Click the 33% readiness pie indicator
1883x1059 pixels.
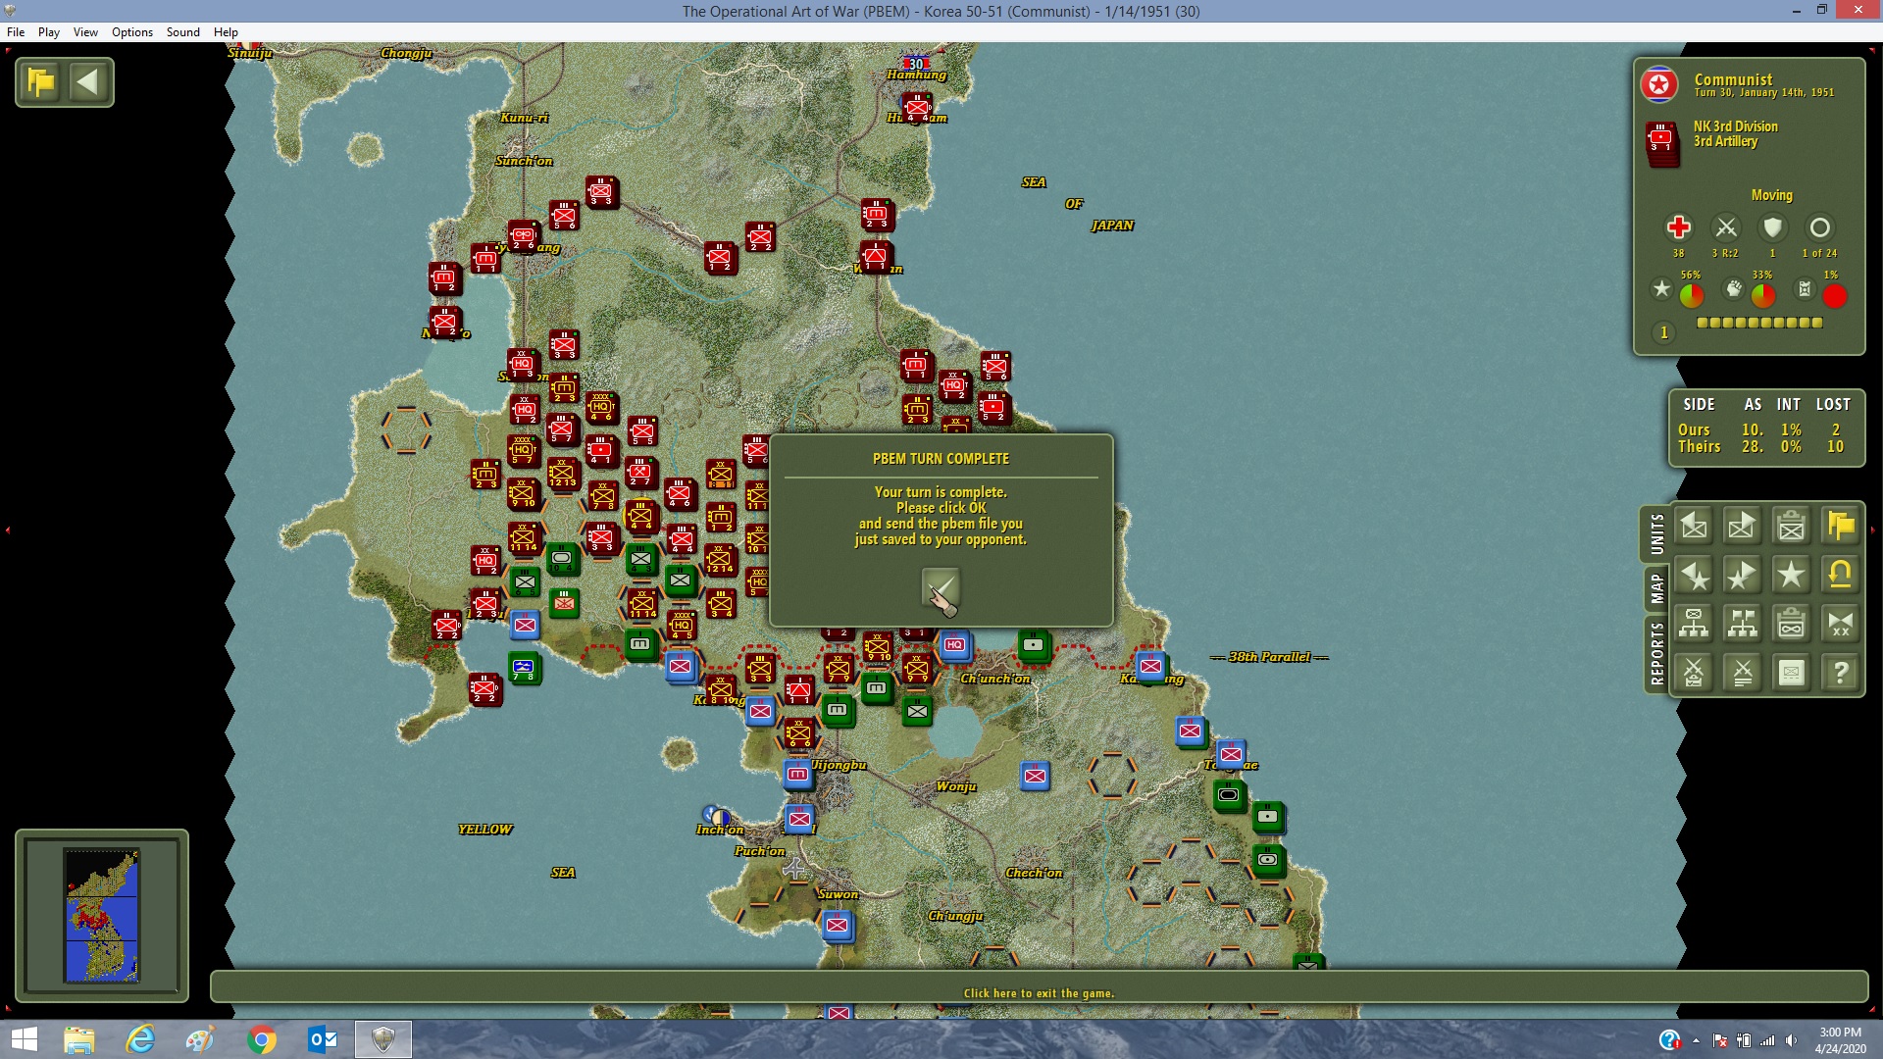(x=1763, y=295)
